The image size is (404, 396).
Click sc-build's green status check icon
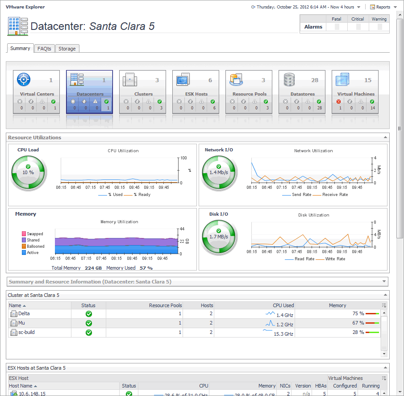tap(89, 333)
